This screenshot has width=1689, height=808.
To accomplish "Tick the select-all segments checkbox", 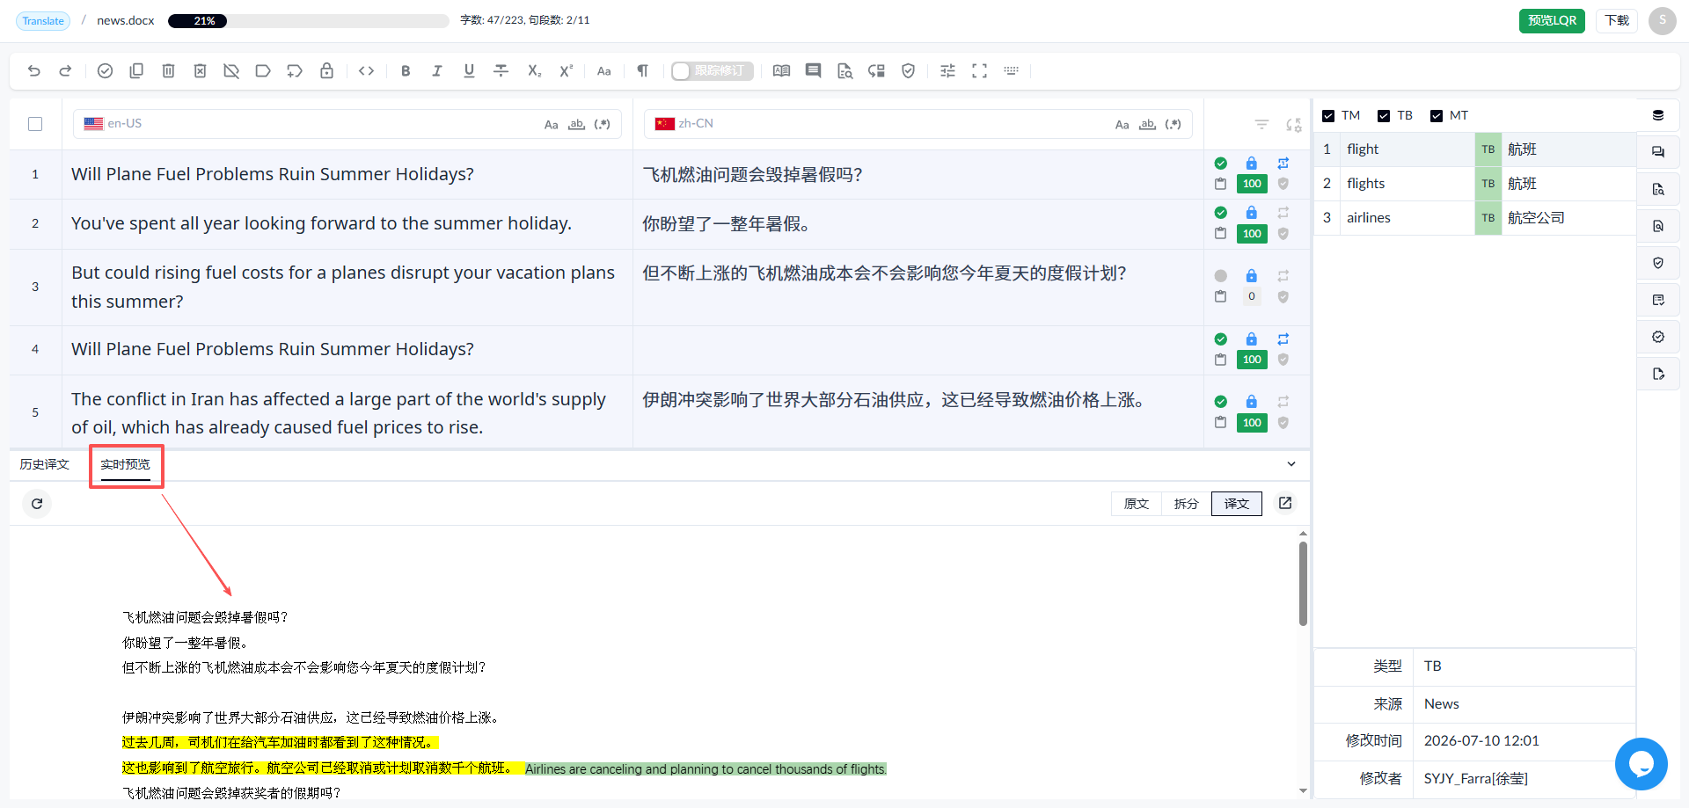I will (35, 124).
